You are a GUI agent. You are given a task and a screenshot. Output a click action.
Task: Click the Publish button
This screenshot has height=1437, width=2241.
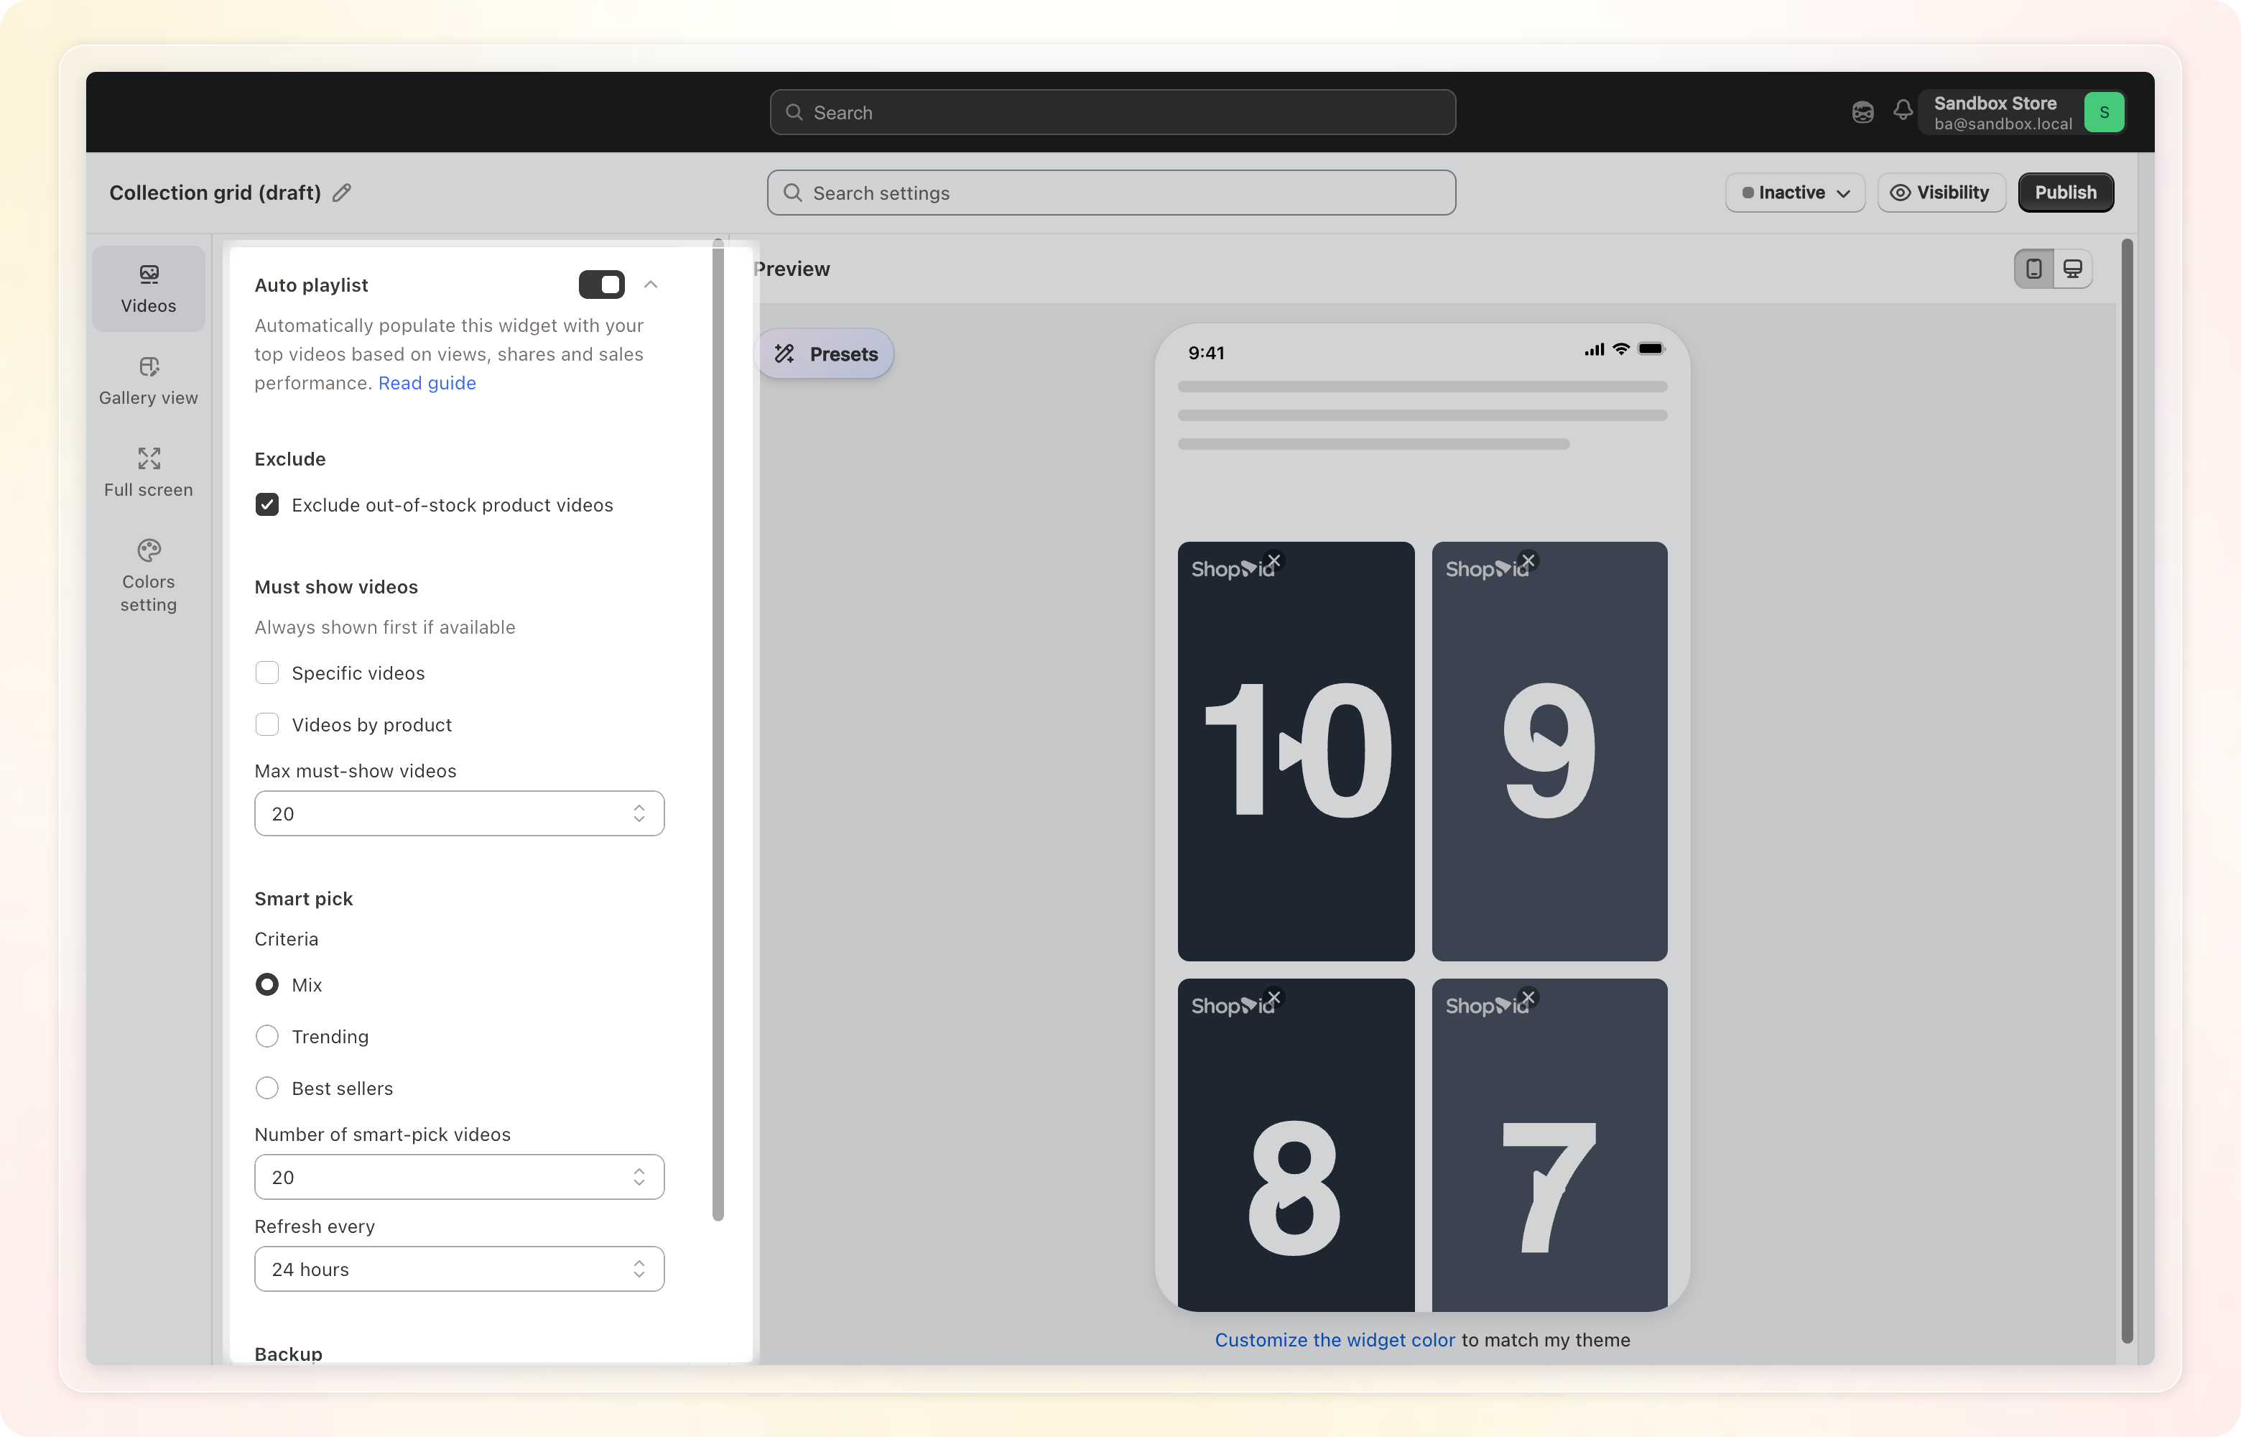[2066, 193]
